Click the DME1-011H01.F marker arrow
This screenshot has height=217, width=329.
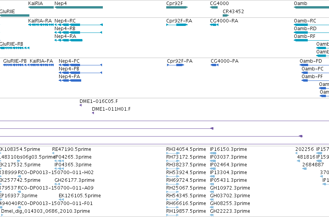pos(93,113)
